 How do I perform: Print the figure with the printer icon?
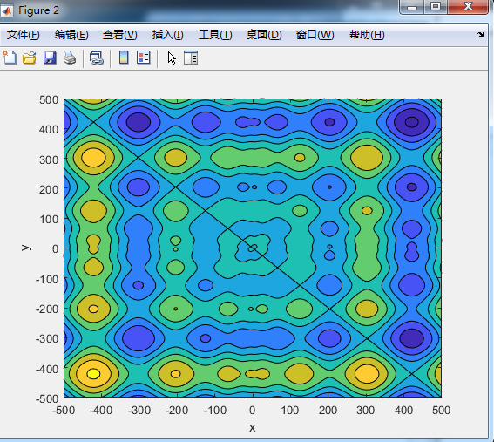(x=70, y=58)
